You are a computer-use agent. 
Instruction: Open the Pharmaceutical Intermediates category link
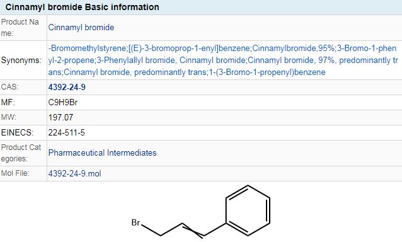[x=102, y=153]
